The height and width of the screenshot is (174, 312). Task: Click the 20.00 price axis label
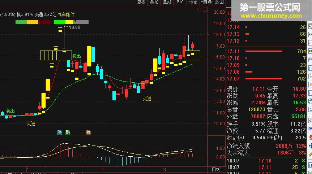pos(219,12)
